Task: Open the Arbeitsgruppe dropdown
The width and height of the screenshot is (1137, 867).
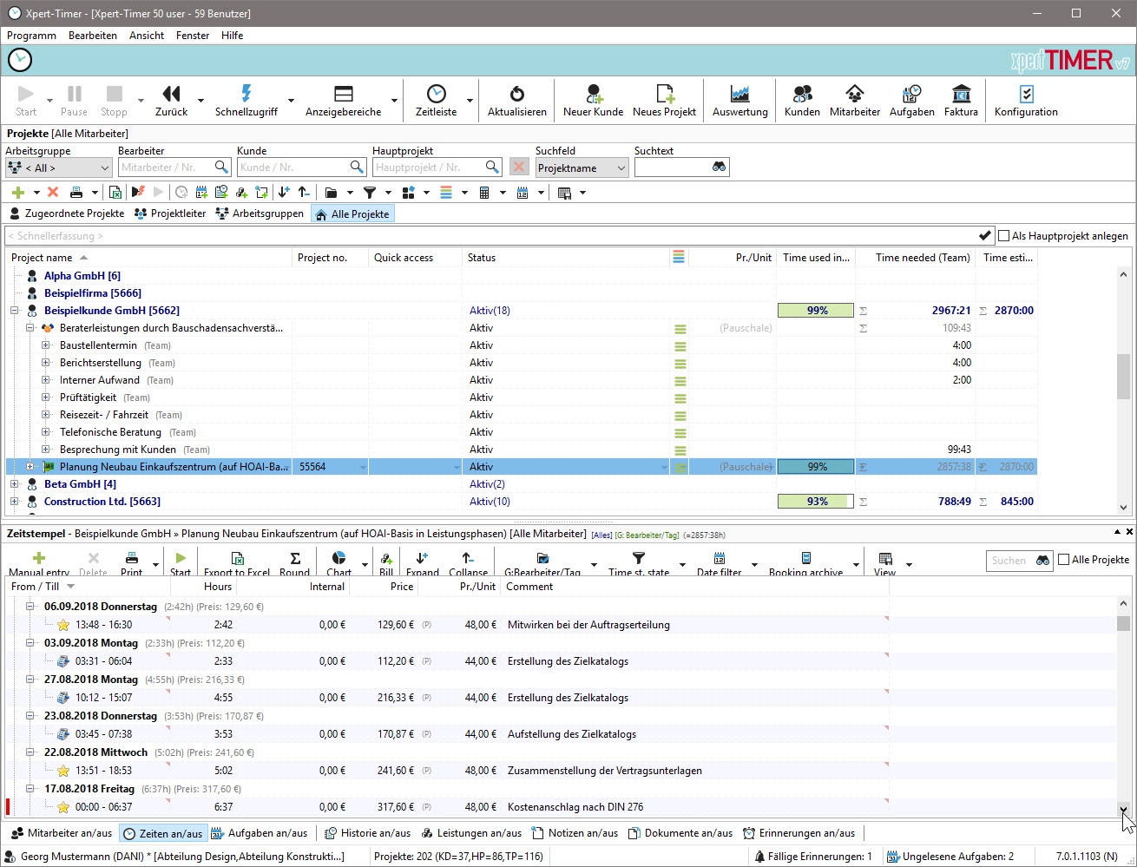Action: (59, 167)
